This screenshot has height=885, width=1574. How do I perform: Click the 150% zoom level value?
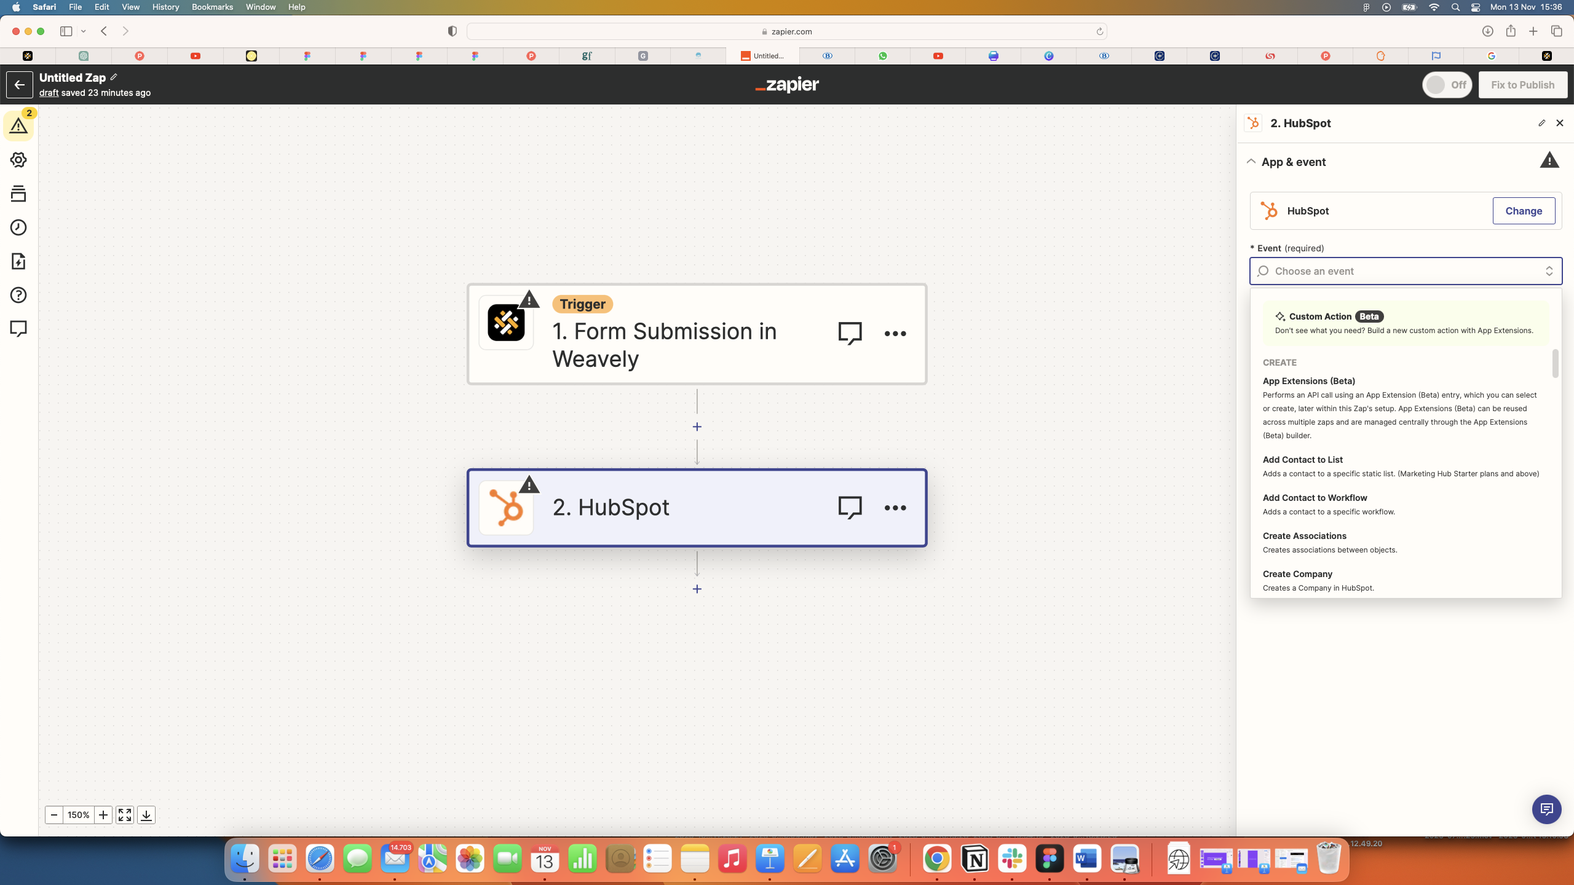79,815
